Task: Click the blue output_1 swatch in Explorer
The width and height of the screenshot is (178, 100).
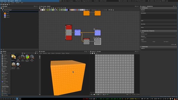Action: tap(5, 15)
